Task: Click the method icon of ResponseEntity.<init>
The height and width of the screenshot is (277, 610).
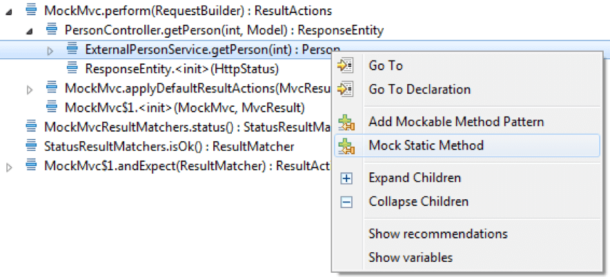Action: (x=72, y=68)
